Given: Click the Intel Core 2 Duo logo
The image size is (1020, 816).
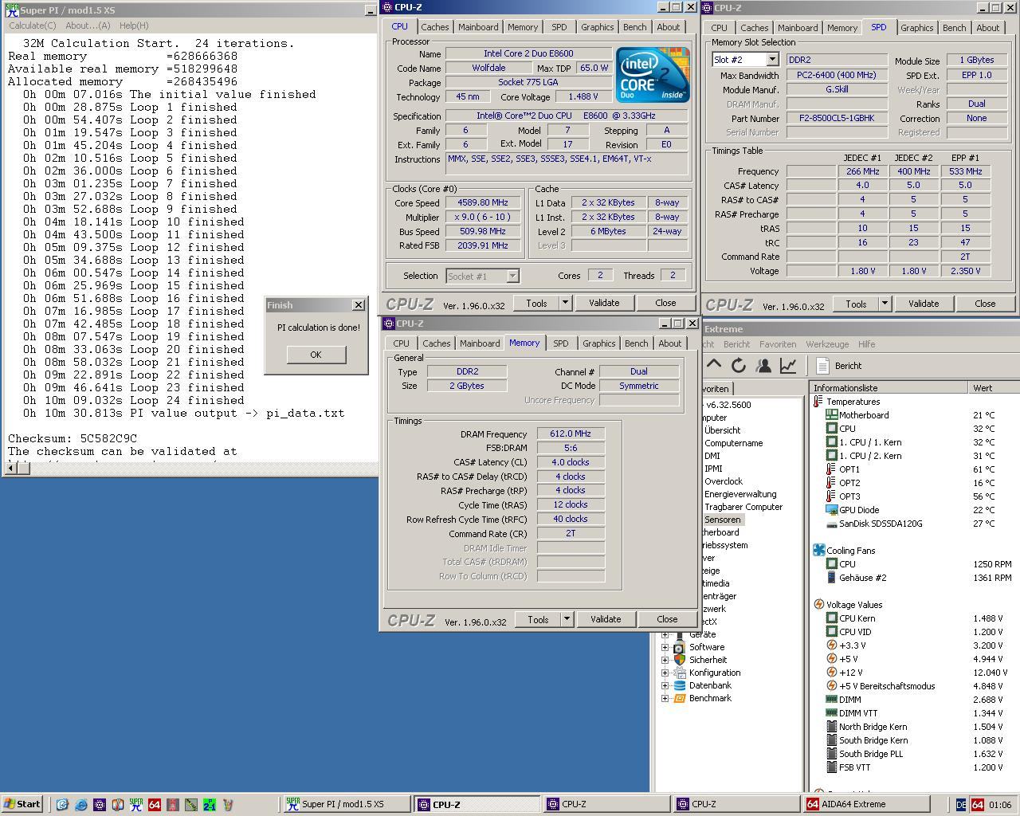Looking at the screenshot, I should [x=653, y=75].
